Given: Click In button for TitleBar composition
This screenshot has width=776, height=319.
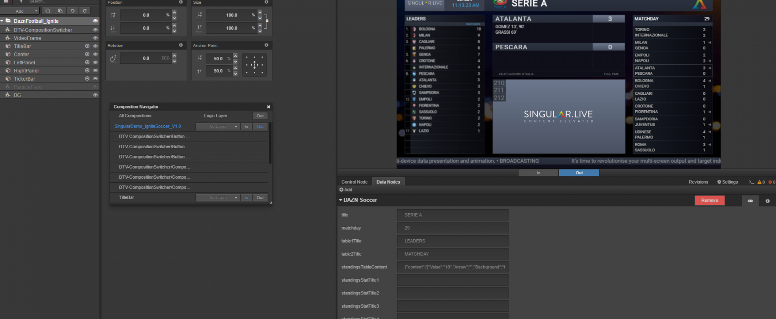Looking at the screenshot, I should (x=246, y=198).
